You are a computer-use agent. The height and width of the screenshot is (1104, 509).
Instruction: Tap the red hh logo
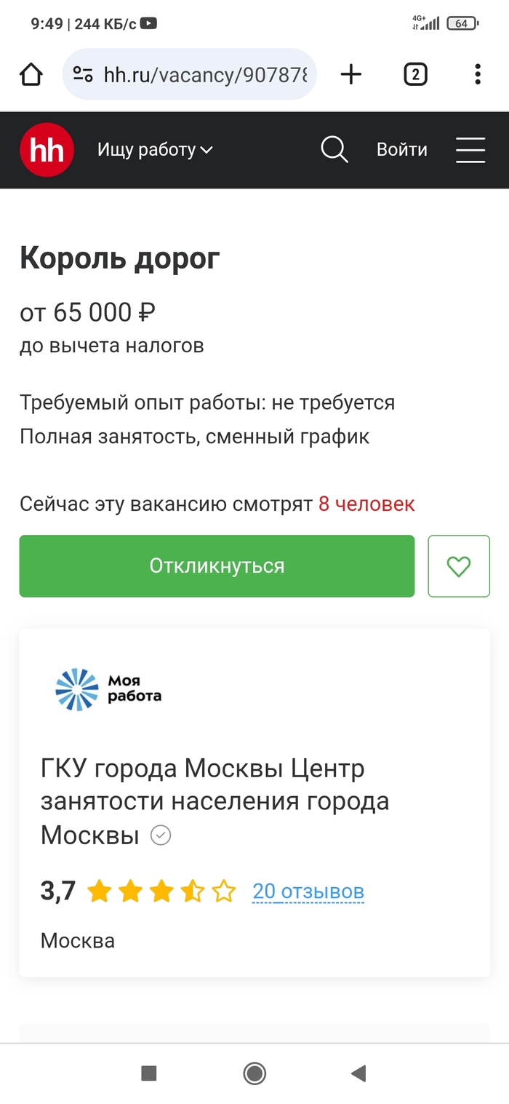coord(47,150)
